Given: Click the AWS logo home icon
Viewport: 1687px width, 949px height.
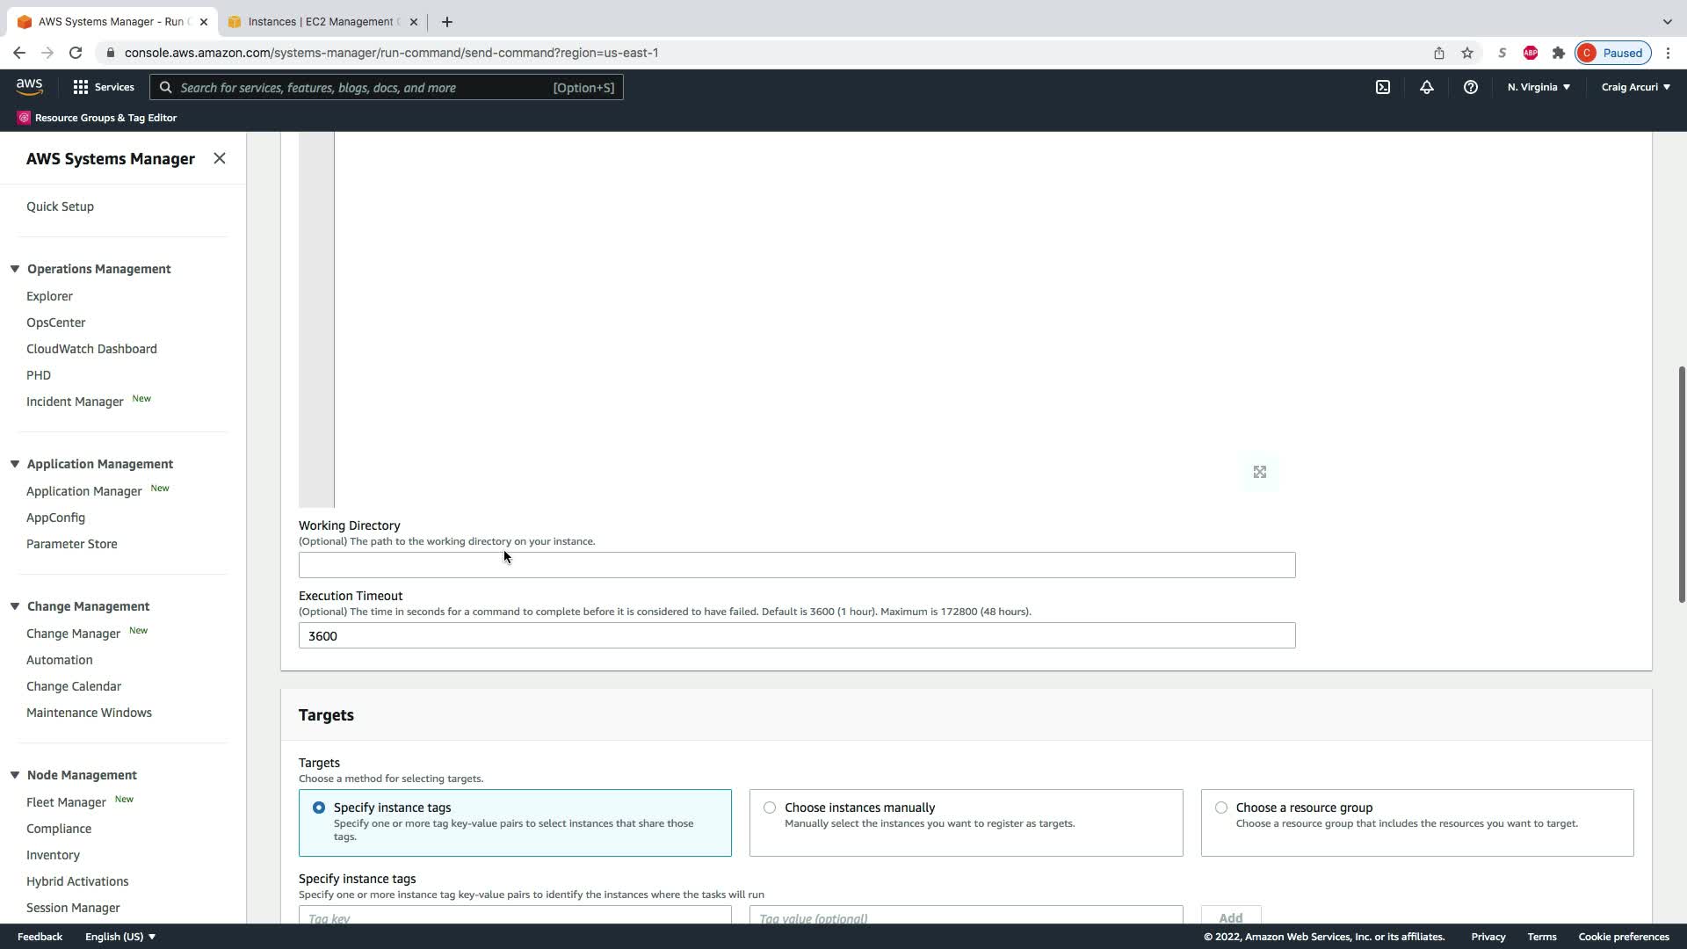Looking at the screenshot, I should (29, 86).
